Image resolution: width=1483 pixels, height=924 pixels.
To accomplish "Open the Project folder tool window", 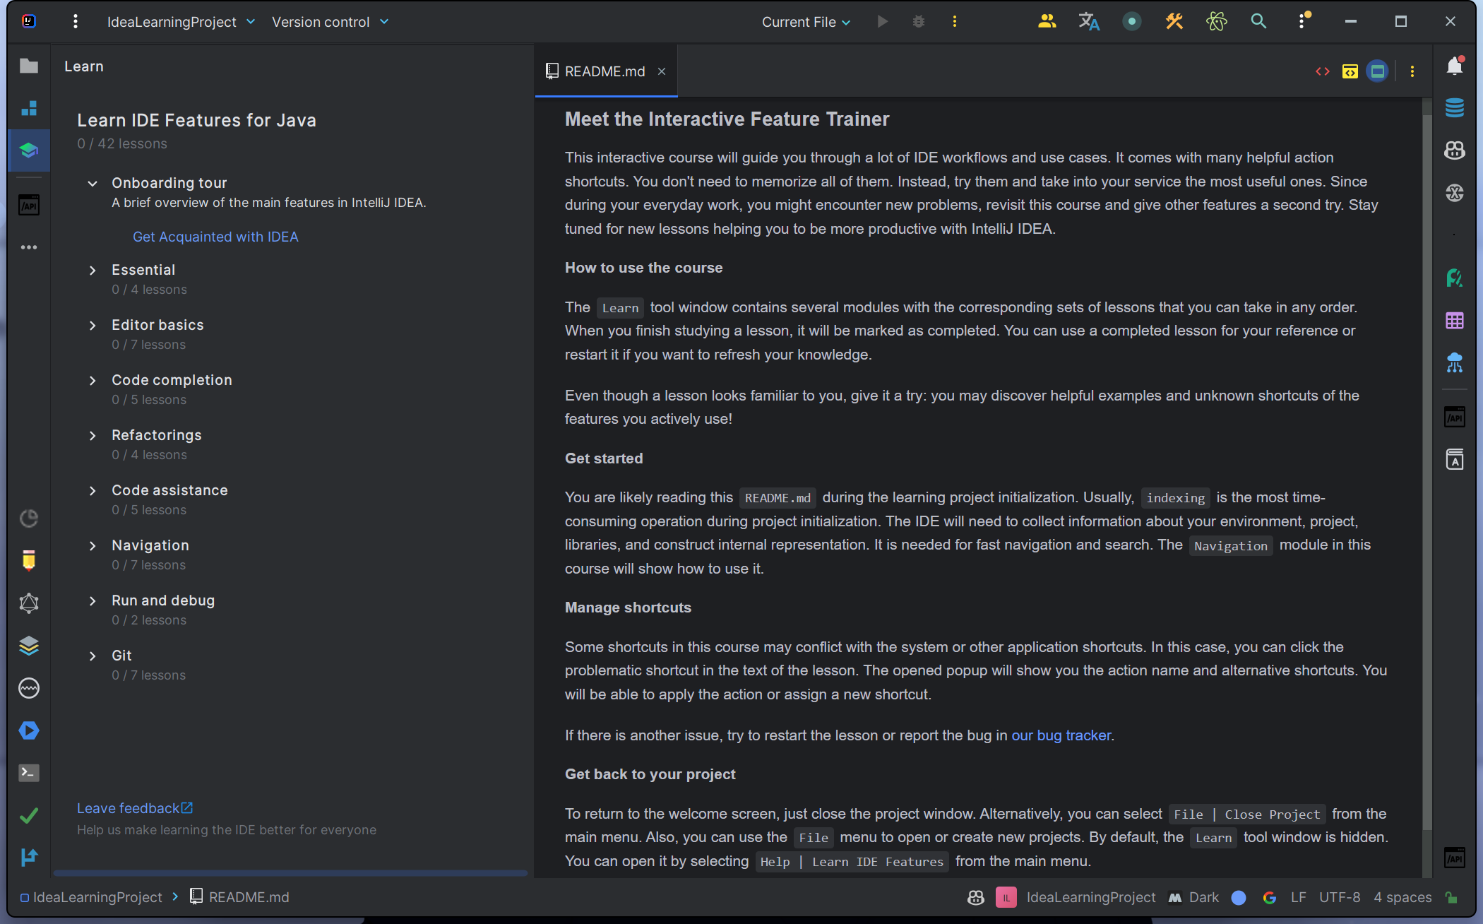I will (x=29, y=66).
